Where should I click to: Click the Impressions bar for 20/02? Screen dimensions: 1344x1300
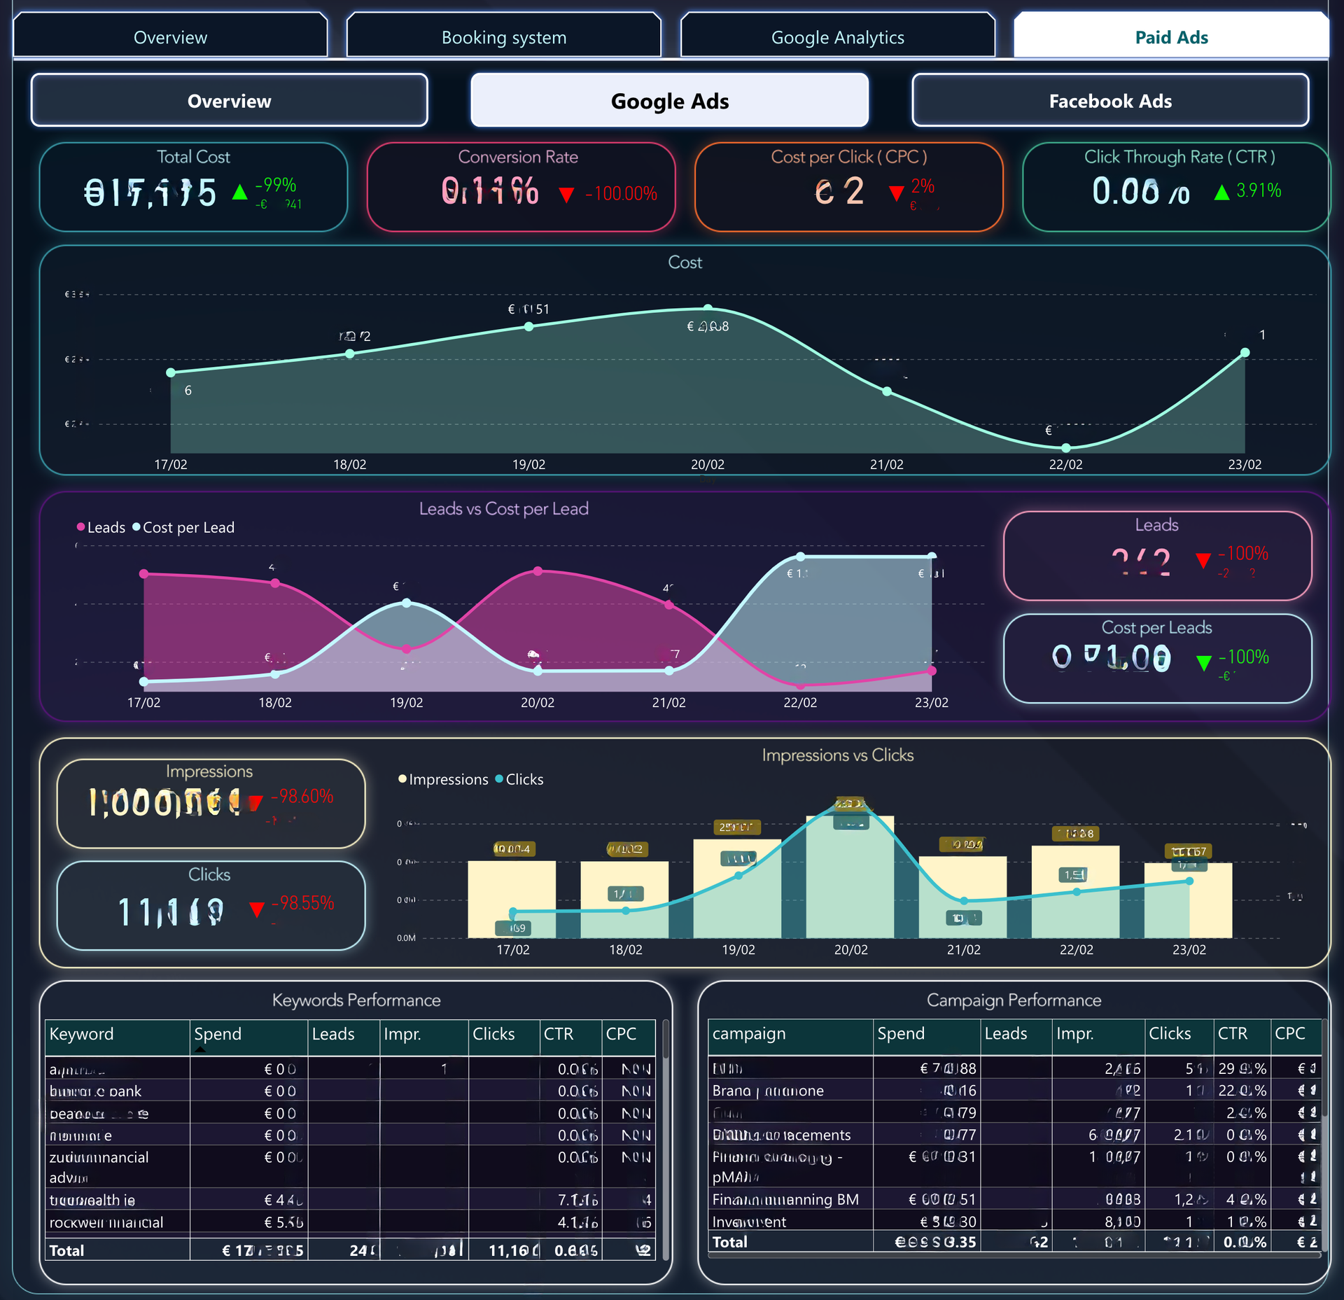(x=850, y=876)
